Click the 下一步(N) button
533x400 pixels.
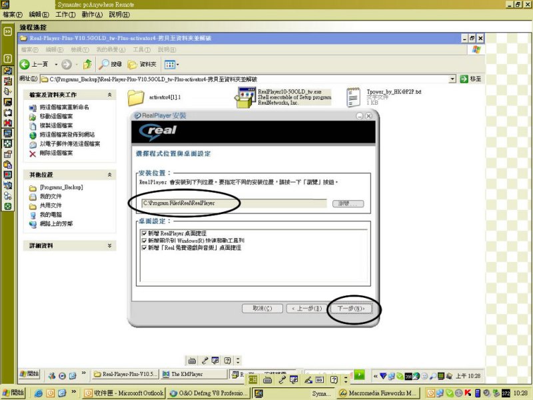pos(351,308)
